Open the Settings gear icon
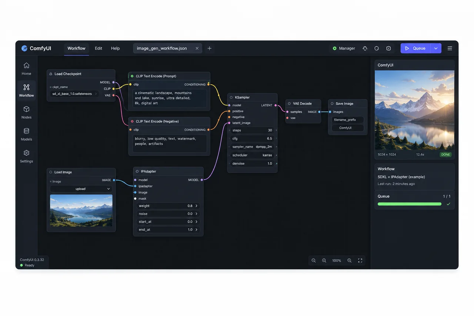The height and width of the screenshot is (316, 474). coord(26,153)
